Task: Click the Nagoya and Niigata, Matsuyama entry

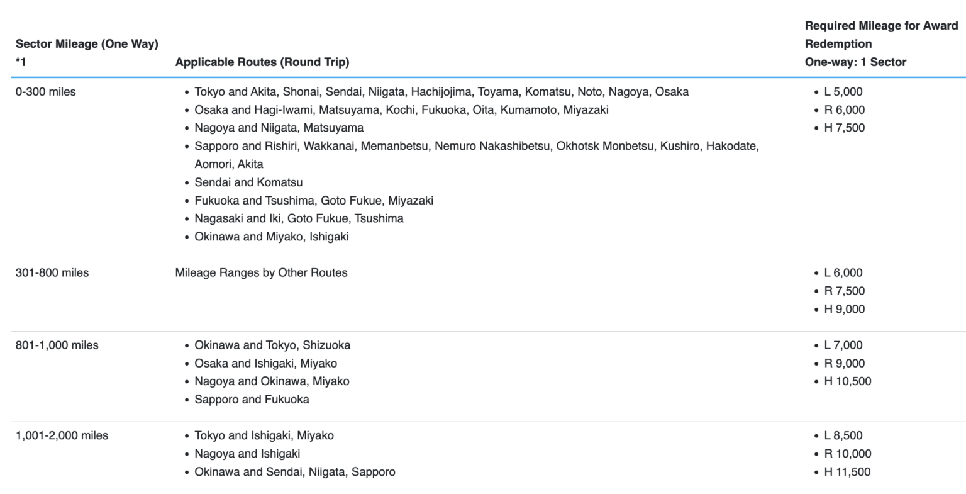Action: (x=279, y=128)
